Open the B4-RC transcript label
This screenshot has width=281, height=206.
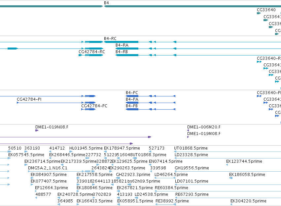[x=110, y=39]
